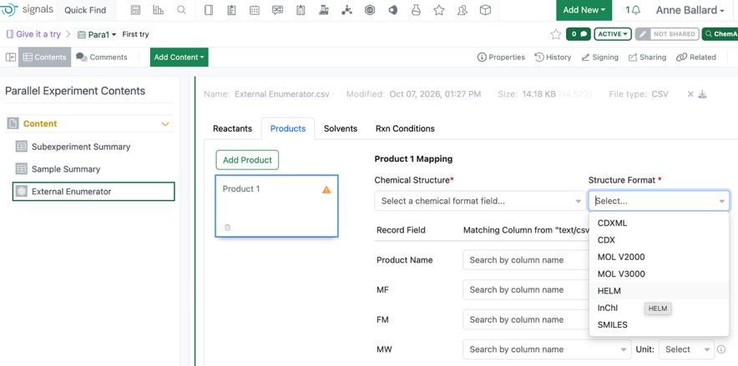Open the dark half-circle icon in toolbar
Image resolution: width=738 pixels, height=366 pixels.
392,10
